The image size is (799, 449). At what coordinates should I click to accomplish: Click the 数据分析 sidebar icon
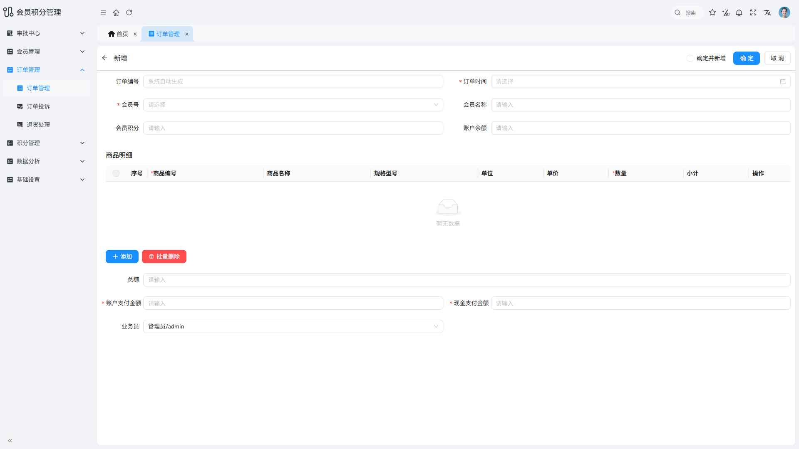[10, 161]
